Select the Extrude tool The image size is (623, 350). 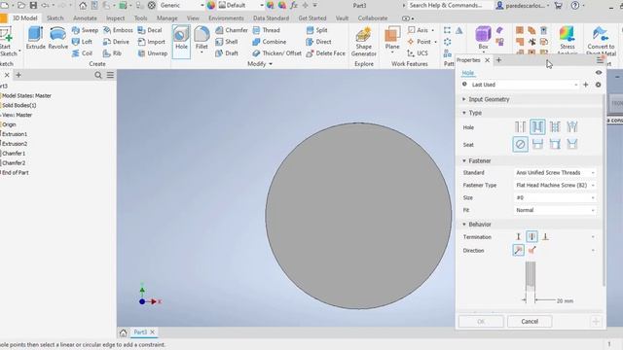(36, 38)
